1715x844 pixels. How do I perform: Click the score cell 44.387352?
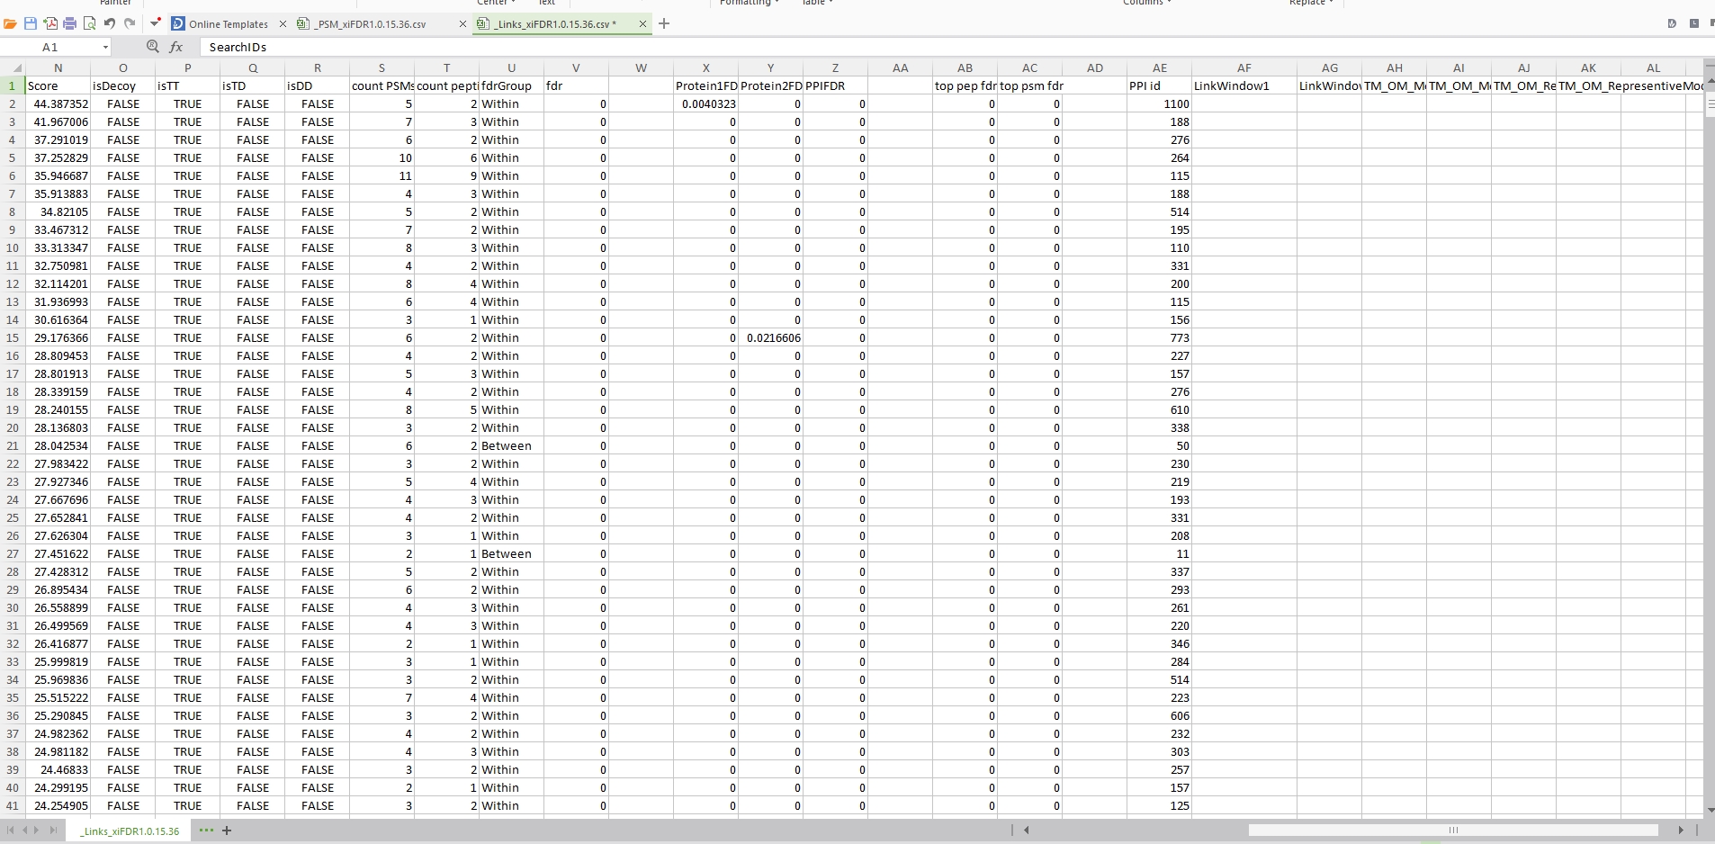[x=58, y=104]
